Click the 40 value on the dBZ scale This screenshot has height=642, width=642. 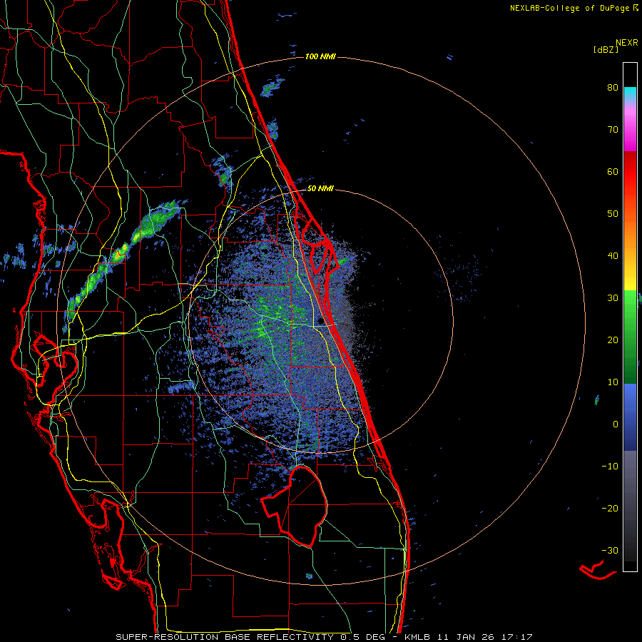coord(613,256)
